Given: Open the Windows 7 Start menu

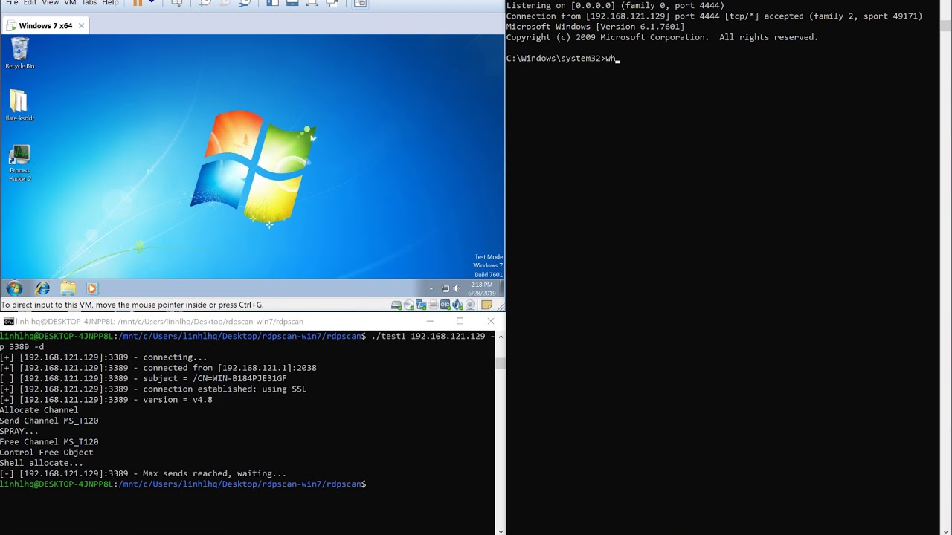Looking at the screenshot, I should pyautogui.click(x=14, y=288).
